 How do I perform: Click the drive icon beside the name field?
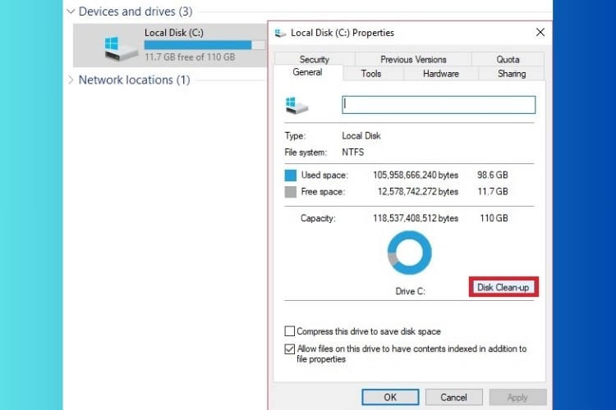click(297, 105)
